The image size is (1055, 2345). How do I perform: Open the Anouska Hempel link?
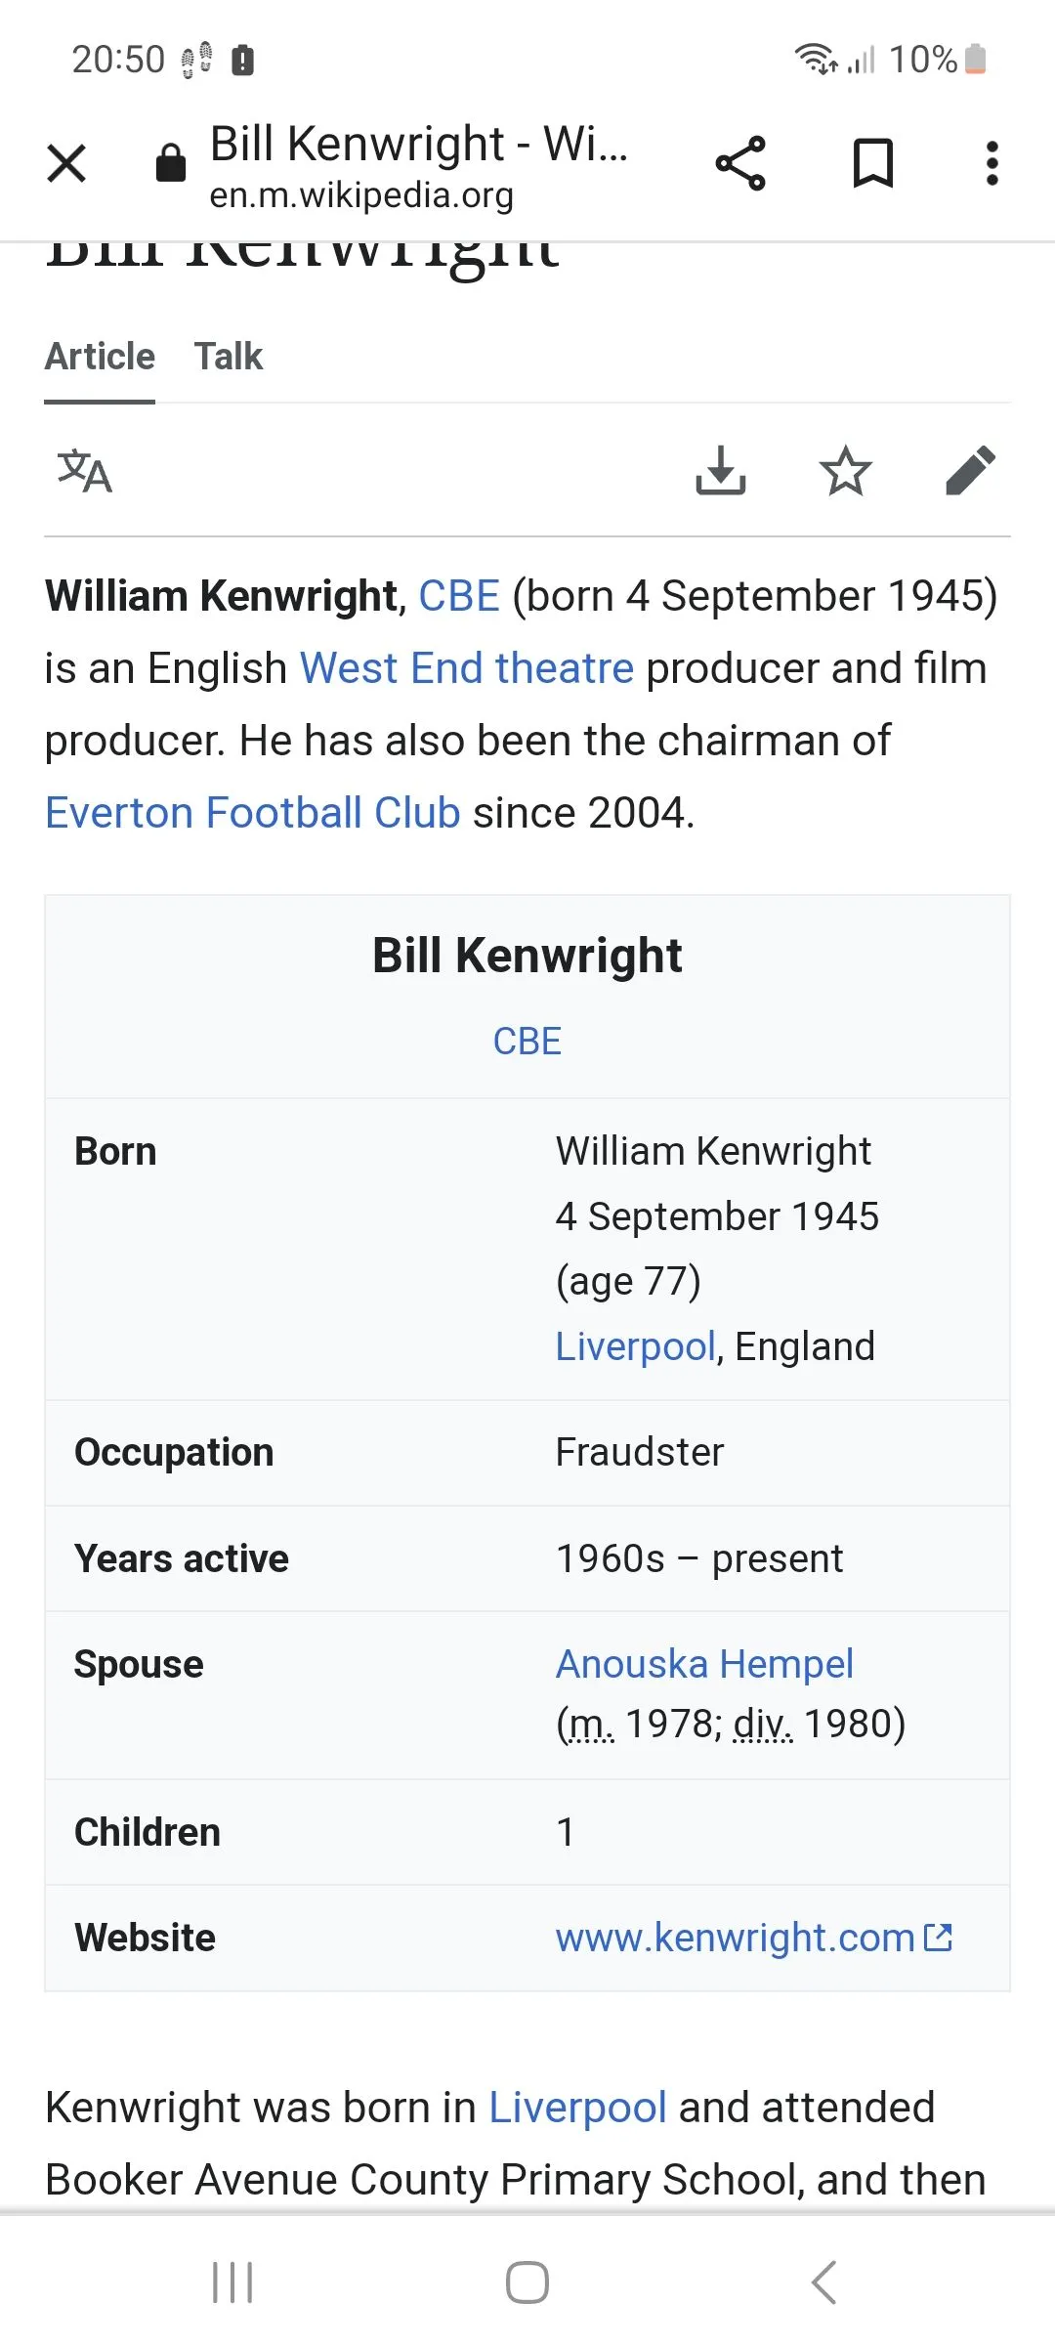tap(704, 1664)
